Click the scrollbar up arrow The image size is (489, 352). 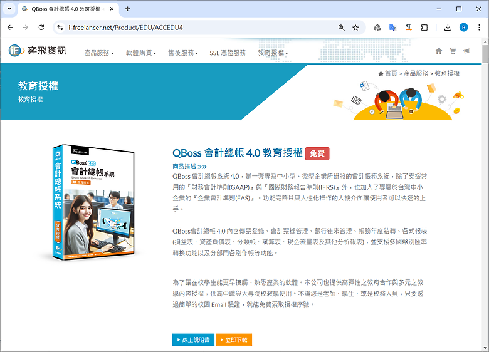point(485,42)
